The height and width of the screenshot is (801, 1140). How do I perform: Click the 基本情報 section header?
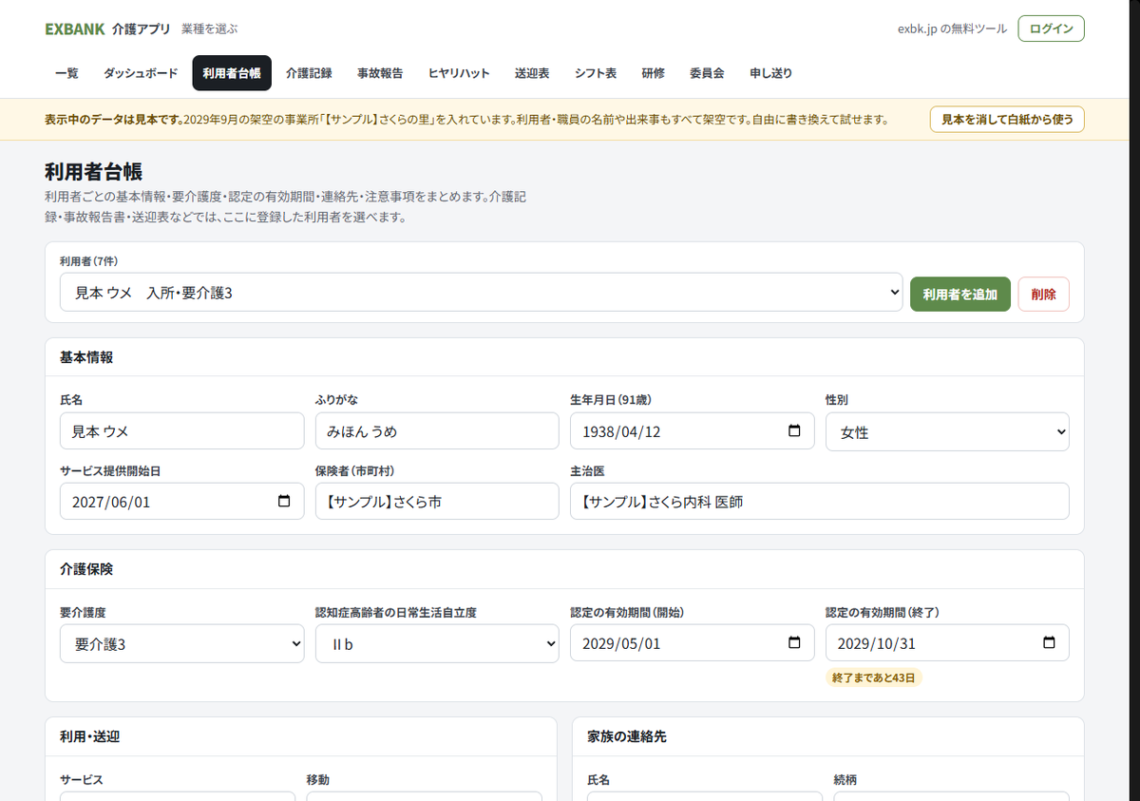tap(86, 357)
